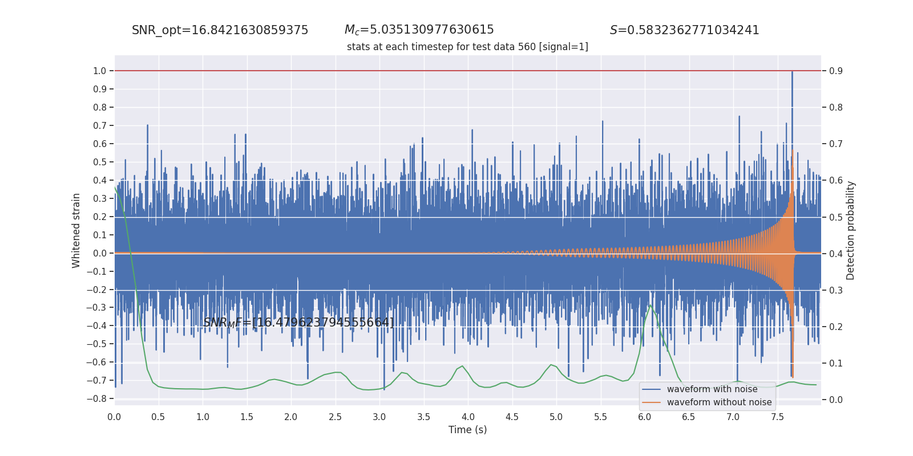Click the SNR_opt=16.8421630859375 header text
Viewport: 913px width, 456px height.
[220, 30]
